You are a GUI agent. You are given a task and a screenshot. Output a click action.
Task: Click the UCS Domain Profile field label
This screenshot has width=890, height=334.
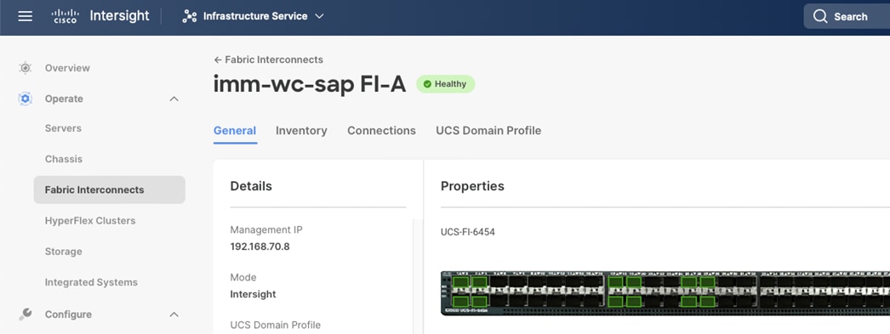coord(276,325)
